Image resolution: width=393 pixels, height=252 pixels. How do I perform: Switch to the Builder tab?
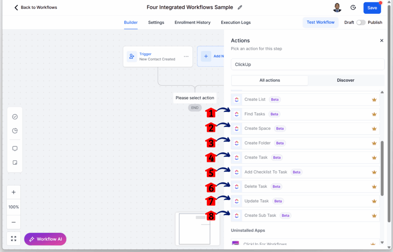[131, 23]
